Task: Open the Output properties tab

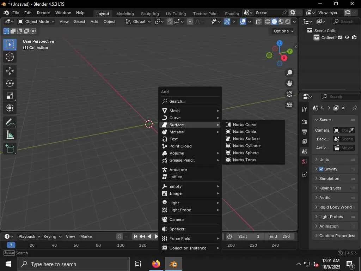Action: pyautogui.click(x=304, y=132)
